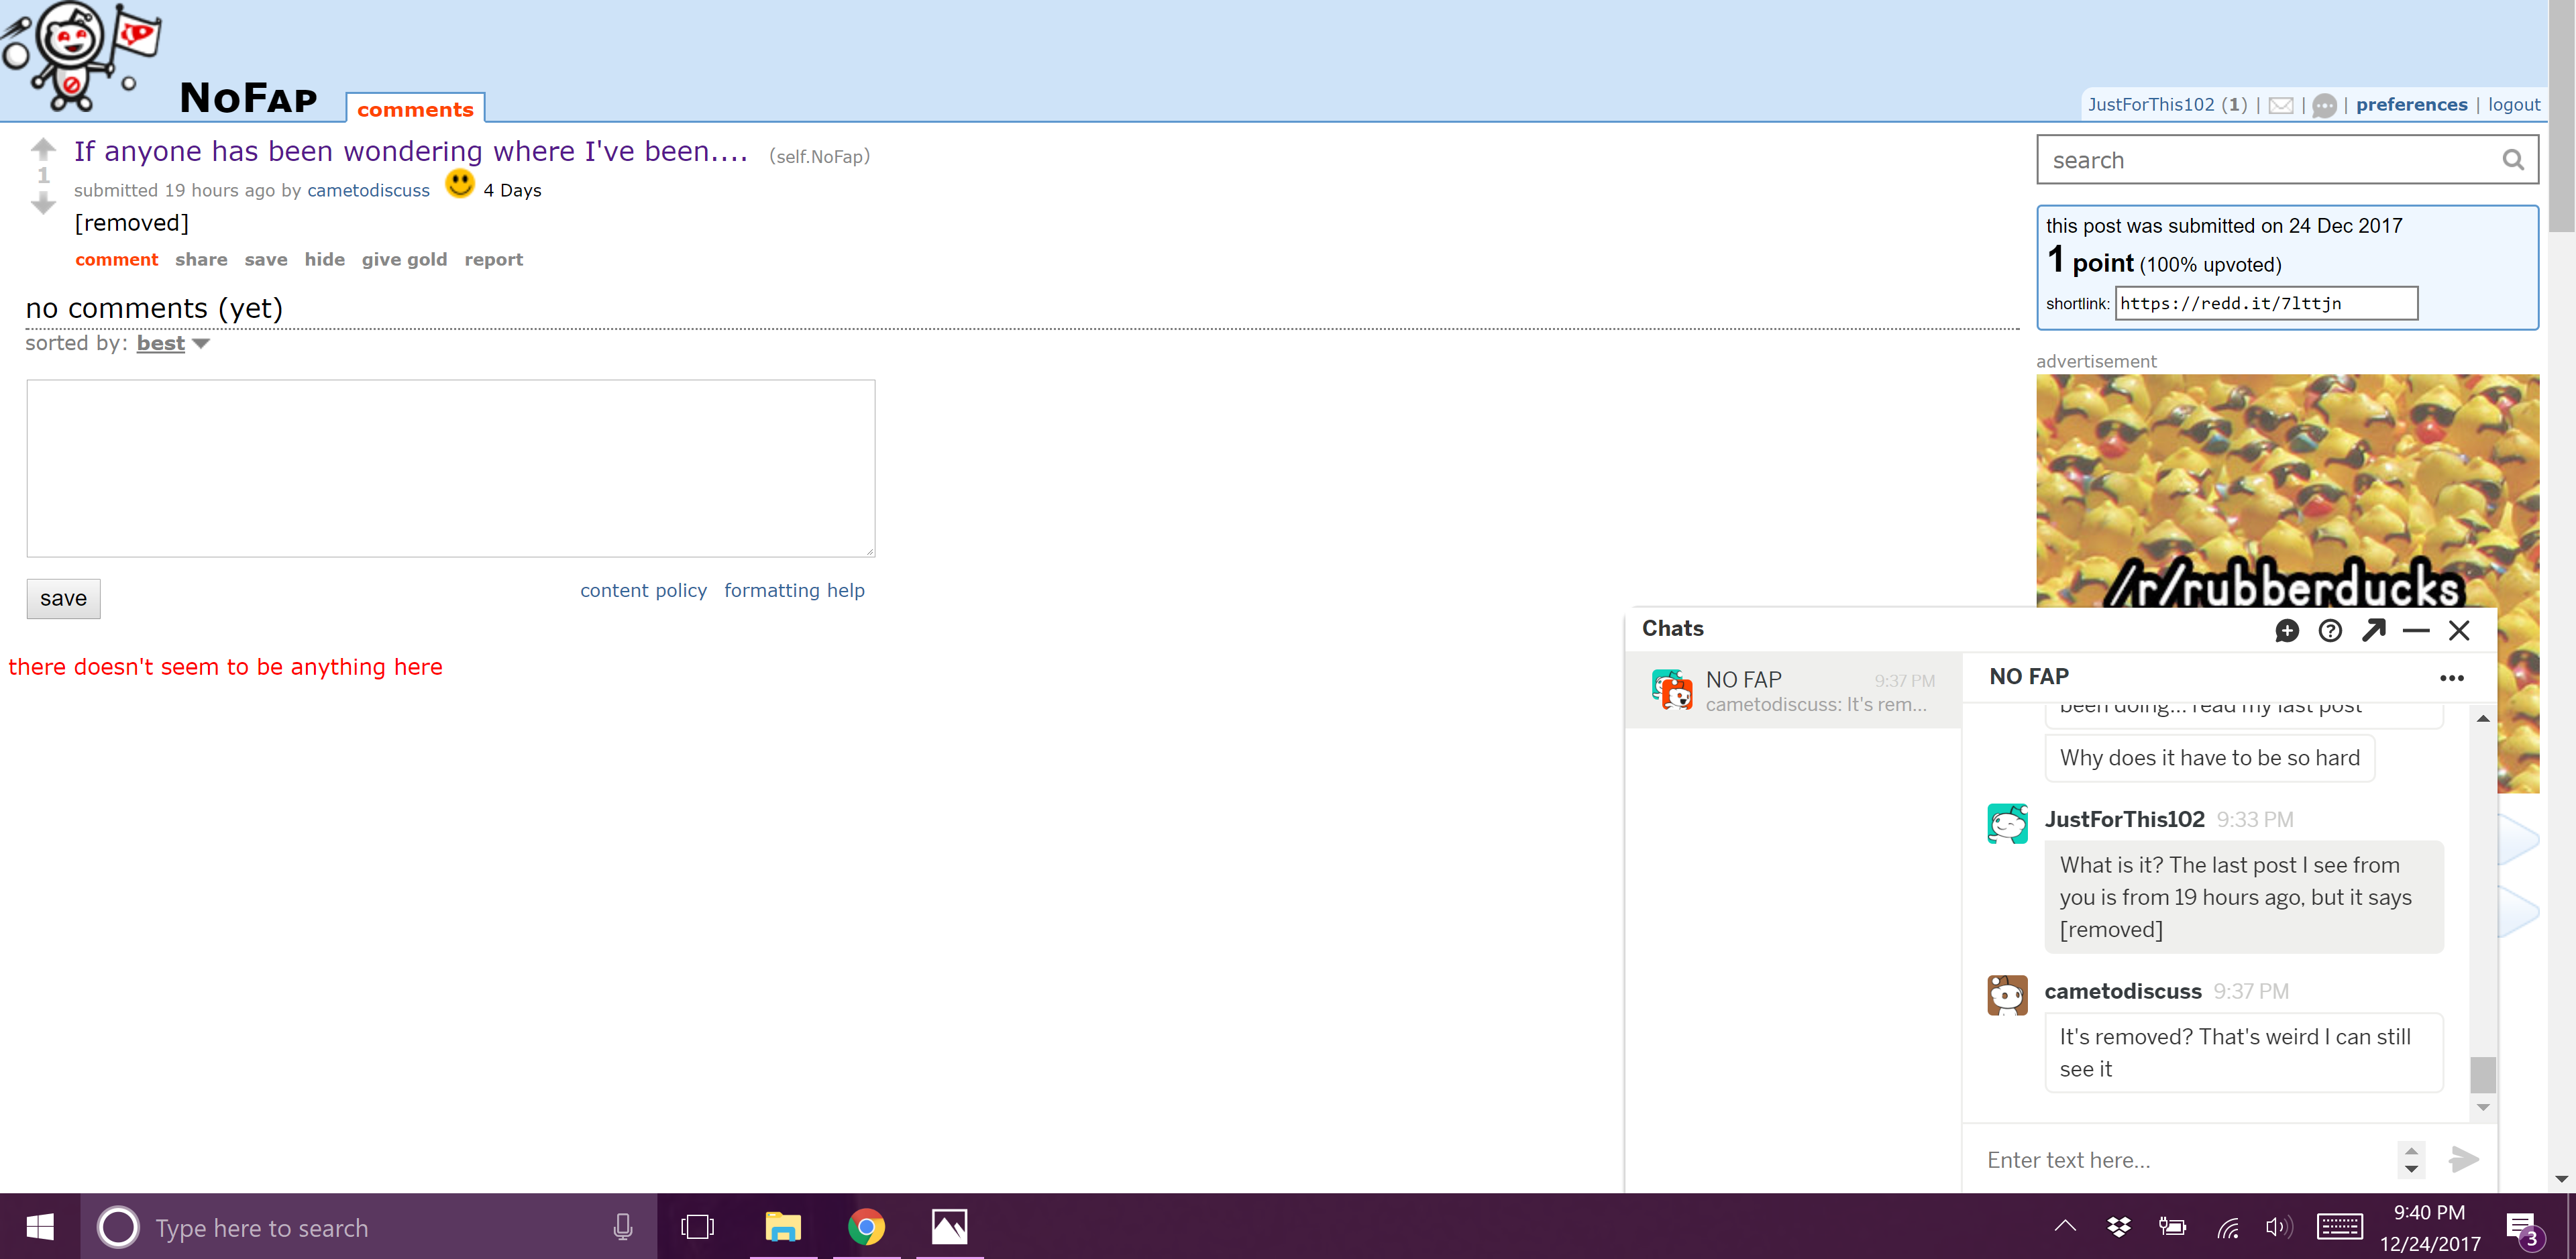The width and height of the screenshot is (2576, 1259).
Task: Open the chat bubble icon in header
Action: coord(2325,105)
